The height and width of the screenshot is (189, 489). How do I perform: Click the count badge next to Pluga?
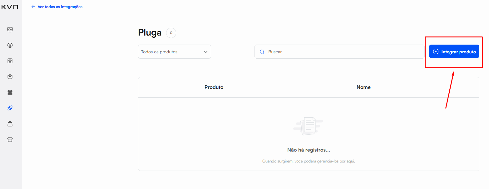pyautogui.click(x=171, y=33)
